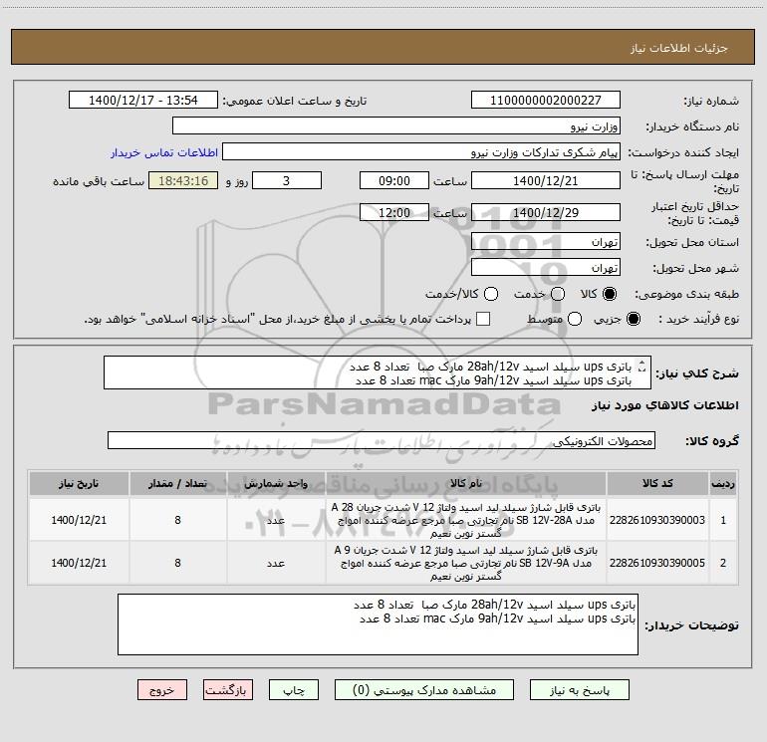Click the remaining days field showing 3

[287, 180]
